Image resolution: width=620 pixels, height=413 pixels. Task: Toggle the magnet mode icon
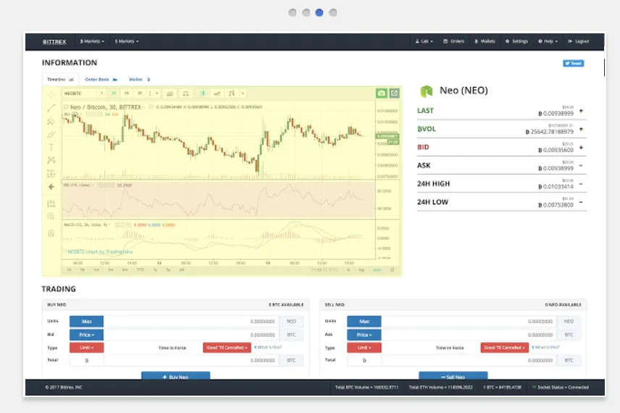[x=51, y=233]
